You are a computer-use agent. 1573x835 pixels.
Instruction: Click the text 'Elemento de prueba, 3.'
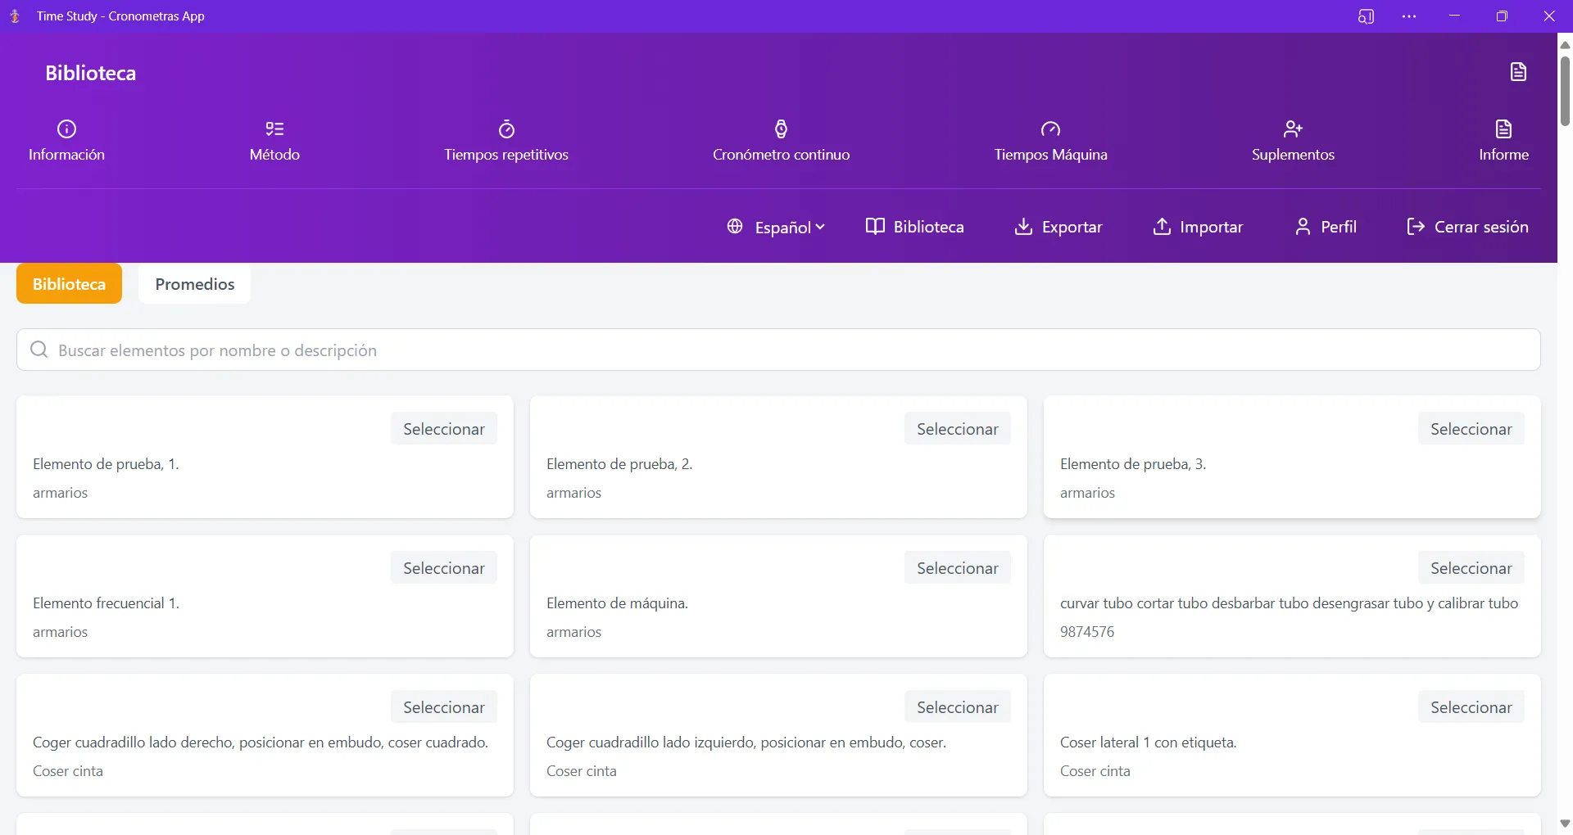(x=1133, y=464)
